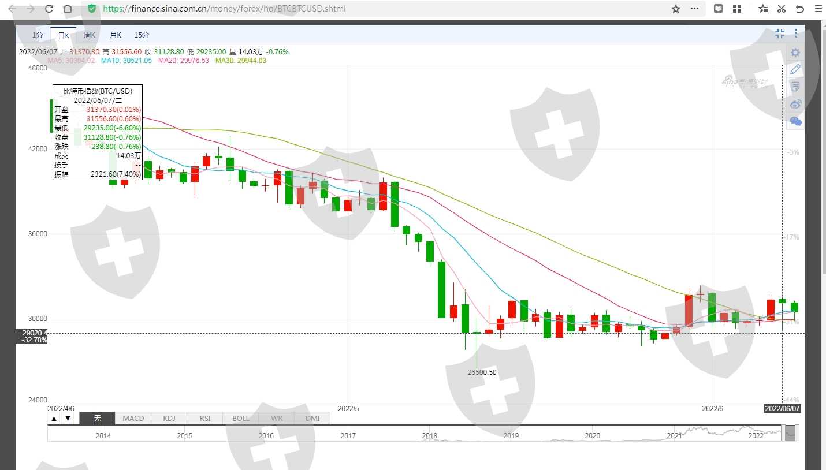Enable the WR indicator

point(276,419)
